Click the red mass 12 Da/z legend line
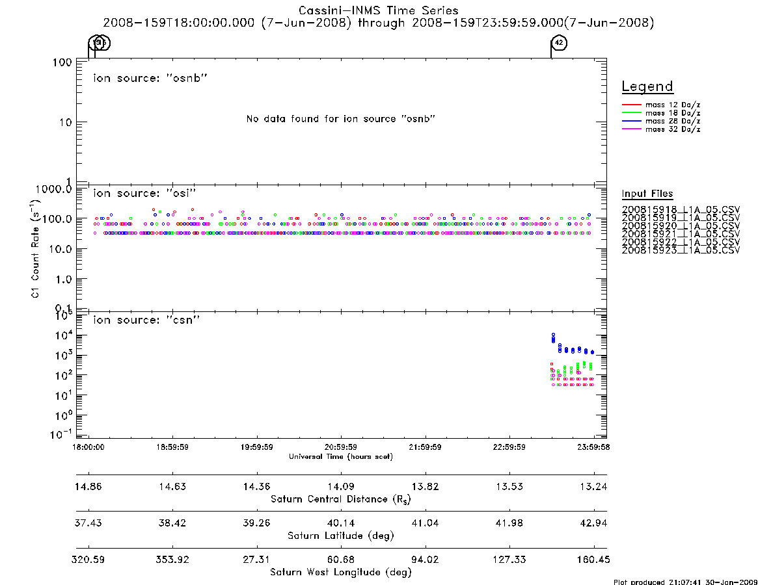758x585 pixels. pyautogui.click(x=631, y=105)
